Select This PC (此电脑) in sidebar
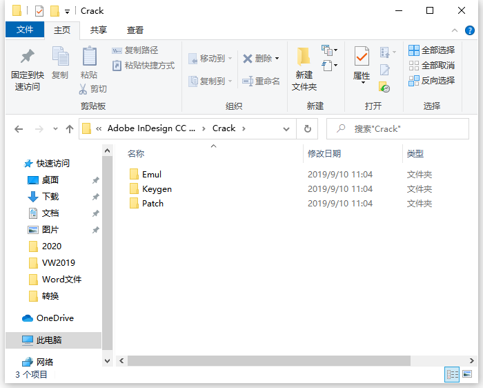Screen dimensions: 483x388 tap(53, 340)
